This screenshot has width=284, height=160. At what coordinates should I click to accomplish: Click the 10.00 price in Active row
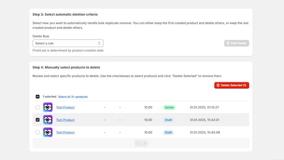[148, 107]
